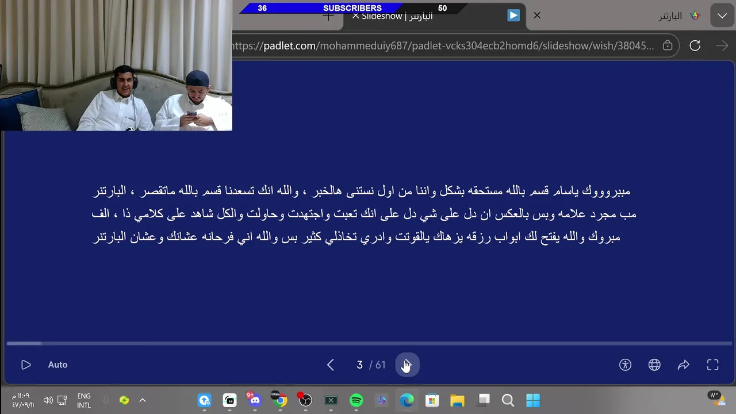Go to previous slide arrow
Viewport: 736px width, 414px height.
pyautogui.click(x=331, y=365)
